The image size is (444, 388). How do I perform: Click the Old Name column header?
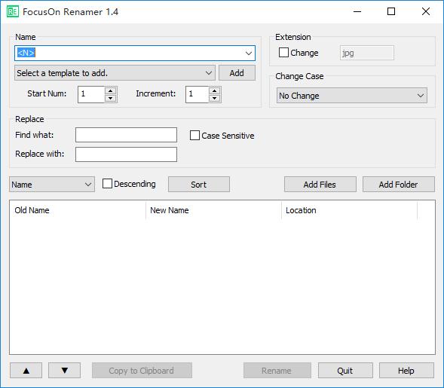coord(78,210)
